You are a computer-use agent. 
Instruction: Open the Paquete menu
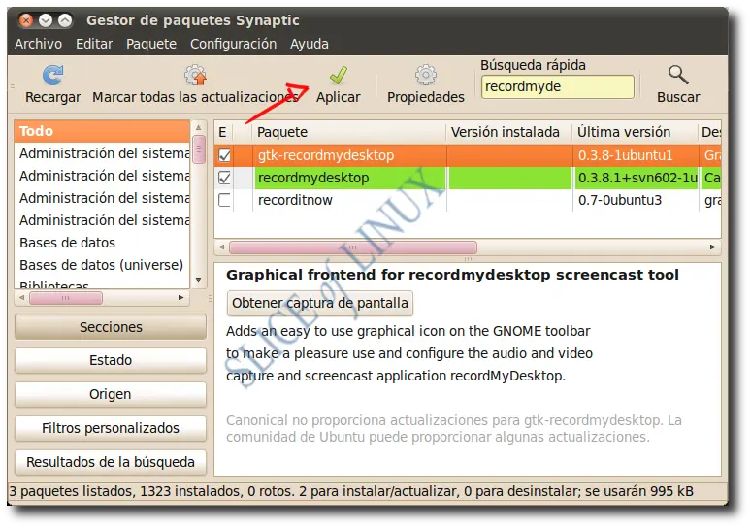151,44
